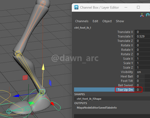Image resolution: width=150 pixels, height=118 pixels.
Task: Click the OUTPUTS section header
Action: point(81,103)
